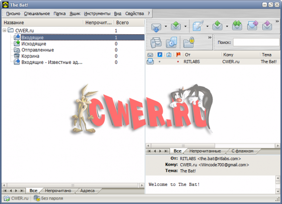Screen dimensions: 282x204
Task: Click the redirect message icon
Action: tap(267, 26)
